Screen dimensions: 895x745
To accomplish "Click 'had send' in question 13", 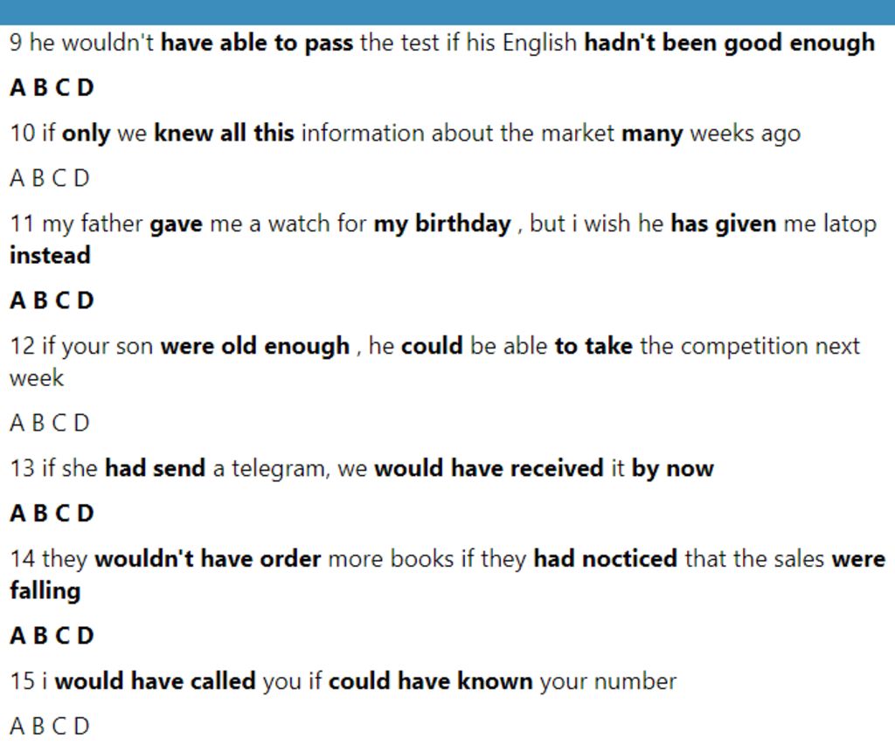I will pos(156,468).
